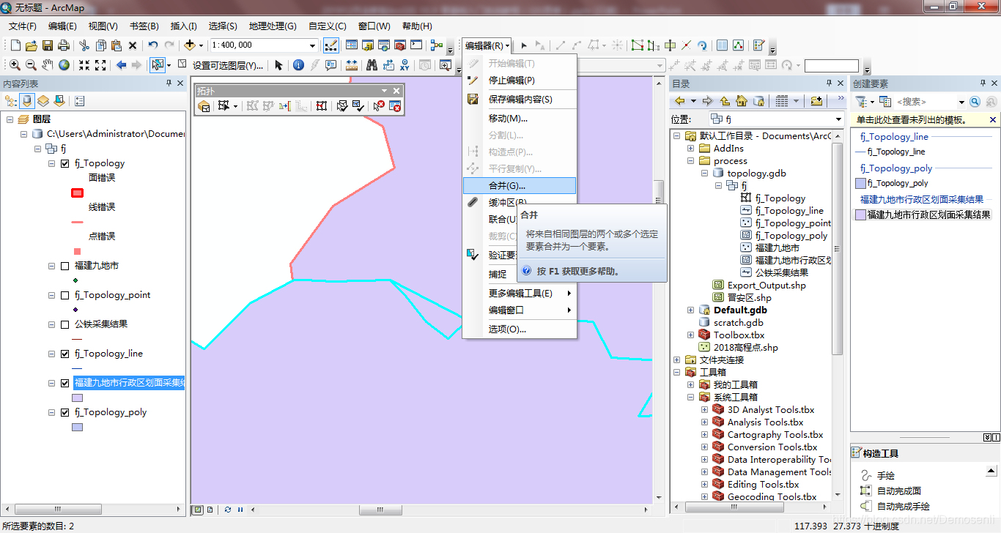The height and width of the screenshot is (533, 1001).
Task: Zoom to full extent globe
Action: coord(64,65)
